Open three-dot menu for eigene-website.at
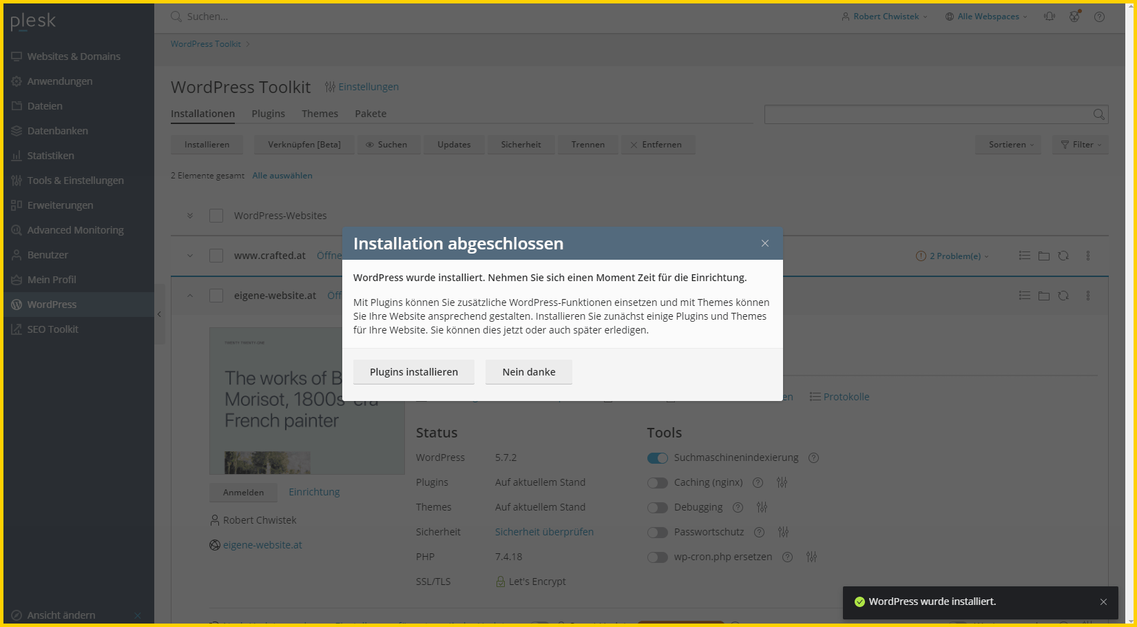This screenshot has width=1137, height=627. click(1088, 296)
